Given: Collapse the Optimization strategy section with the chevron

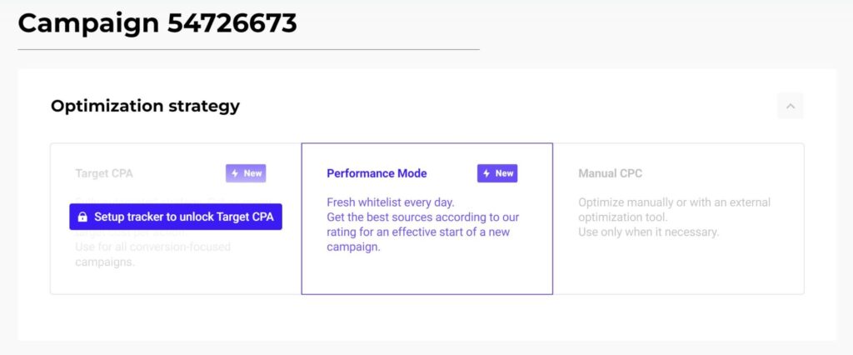Looking at the screenshot, I should tap(791, 106).
